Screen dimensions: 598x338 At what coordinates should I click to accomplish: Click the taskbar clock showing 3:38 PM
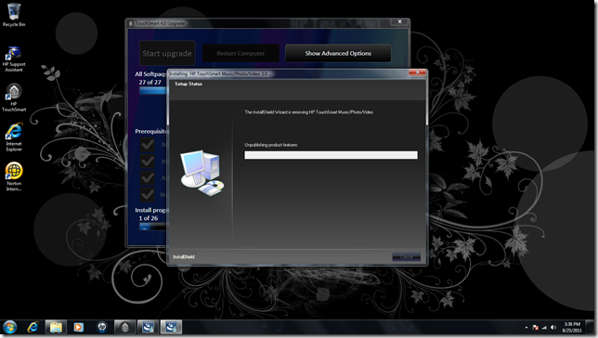[x=572, y=327]
